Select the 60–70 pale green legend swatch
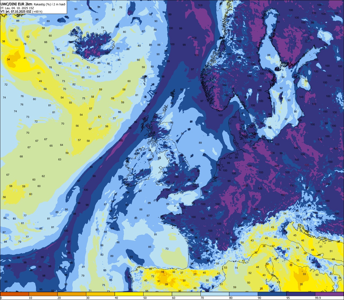Viewport: 344px width, 300px height. [186, 294]
